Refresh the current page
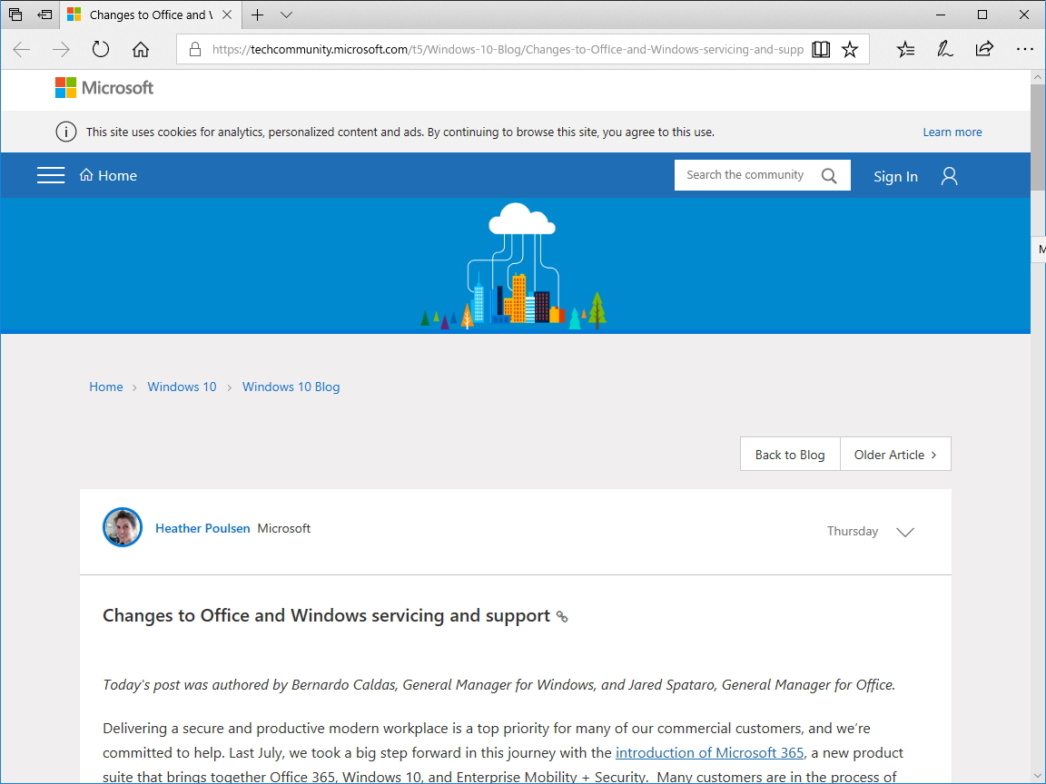The height and width of the screenshot is (784, 1046). [100, 49]
